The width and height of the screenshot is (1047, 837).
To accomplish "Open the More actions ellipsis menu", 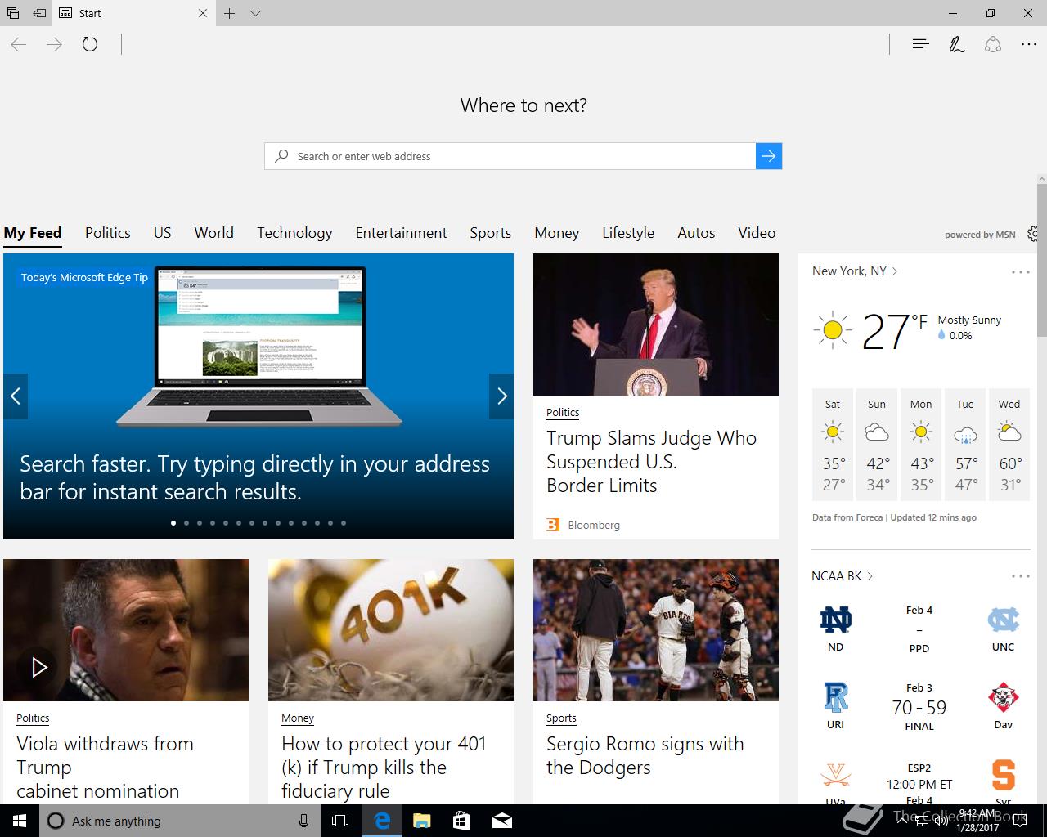I will coord(1029,44).
